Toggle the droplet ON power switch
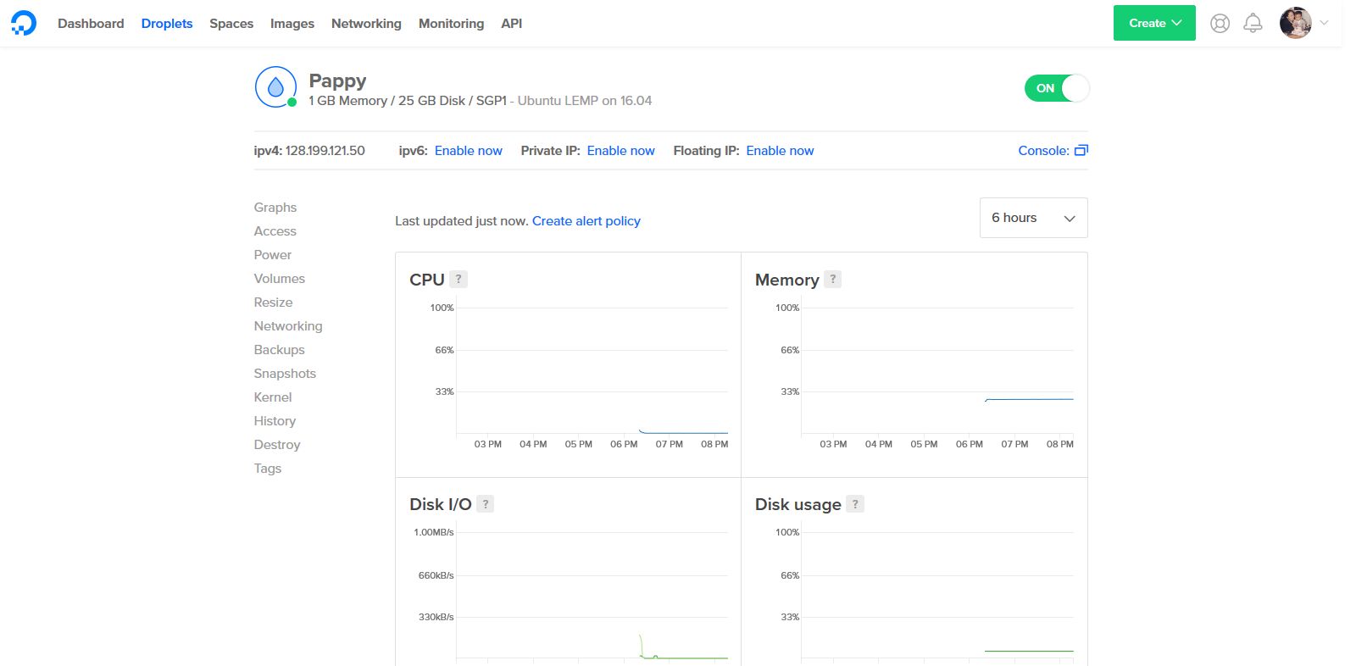The width and height of the screenshot is (1356, 666). pos(1057,88)
